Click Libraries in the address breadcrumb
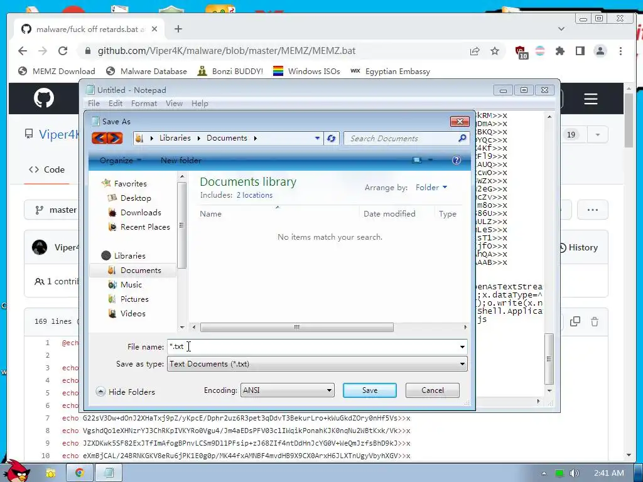Screen dimensions: 643x482 pyautogui.click(x=175, y=138)
